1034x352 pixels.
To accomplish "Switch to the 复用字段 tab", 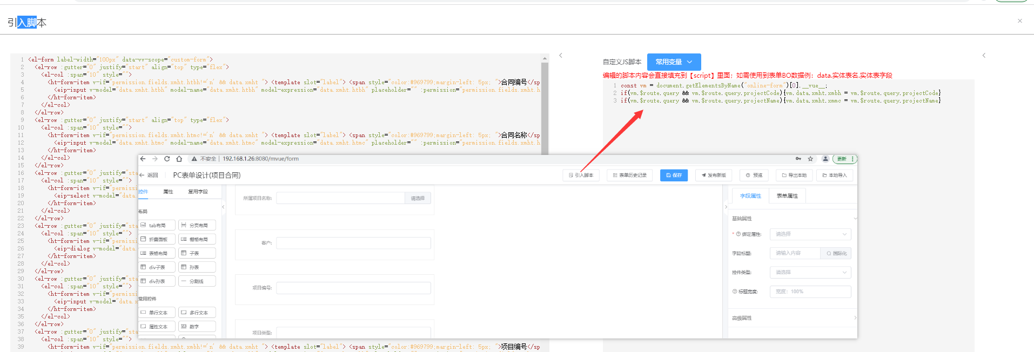I will tap(198, 192).
